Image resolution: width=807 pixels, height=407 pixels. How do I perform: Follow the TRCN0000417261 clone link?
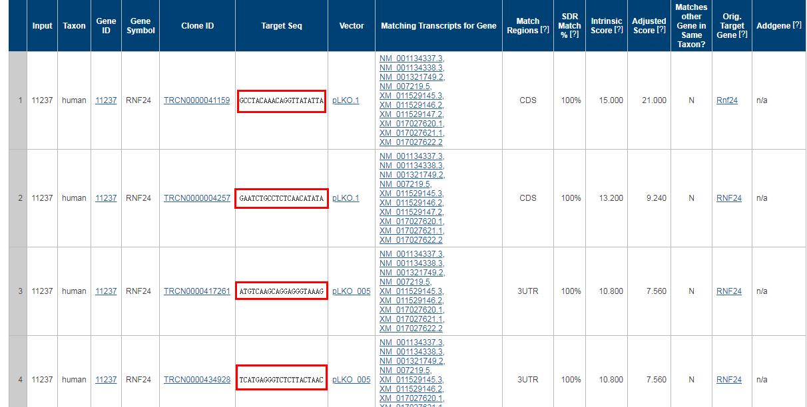196,291
